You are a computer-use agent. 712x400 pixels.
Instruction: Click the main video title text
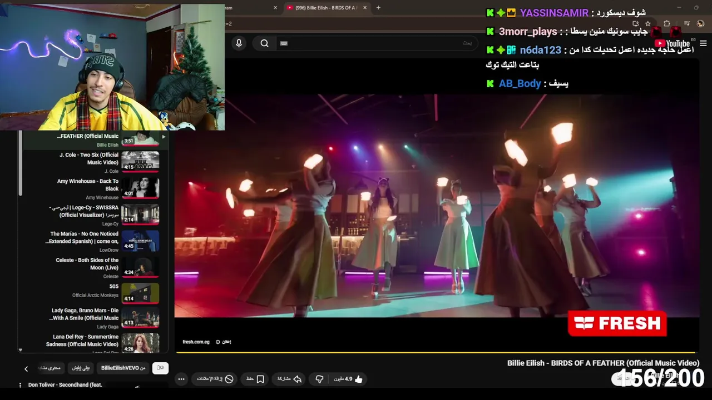(x=603, y=363)
